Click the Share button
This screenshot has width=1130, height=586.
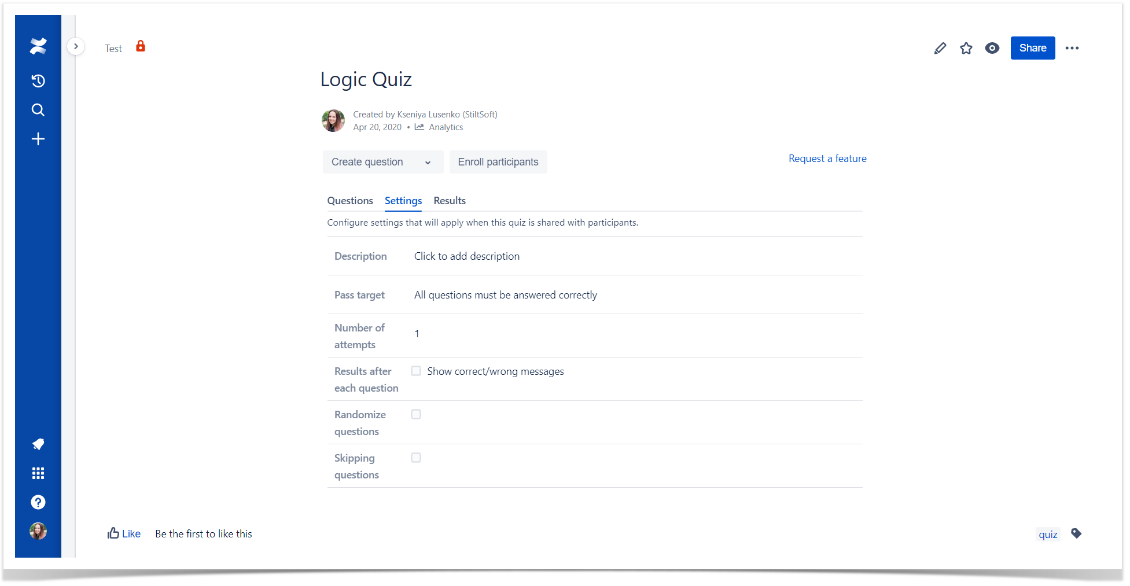(x=1033, y=48)
